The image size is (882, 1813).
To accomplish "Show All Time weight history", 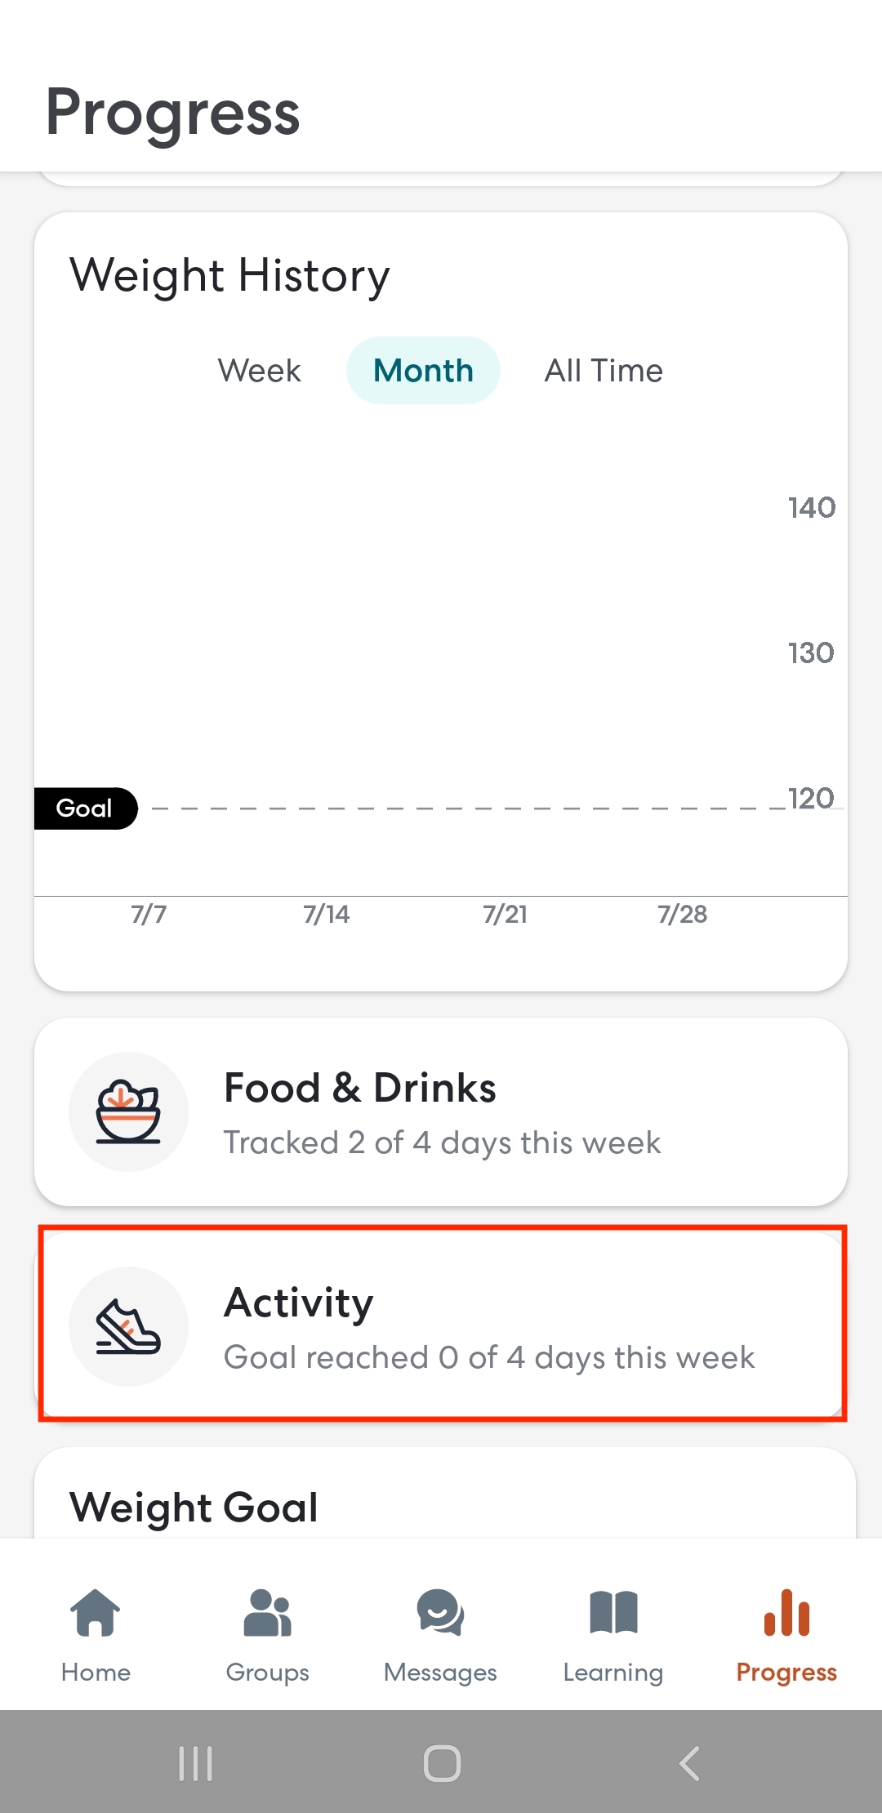I will click(x=604, y=371).
